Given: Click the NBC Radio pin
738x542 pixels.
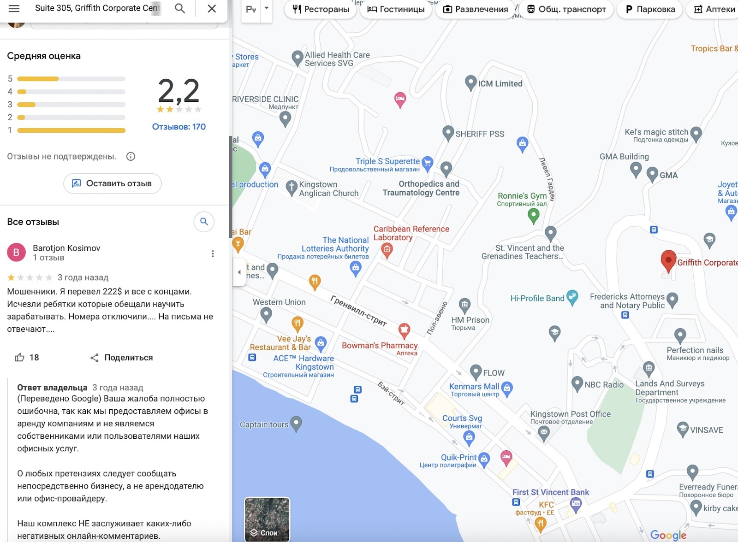Looking at the screenshot, I should coord(577,384).
